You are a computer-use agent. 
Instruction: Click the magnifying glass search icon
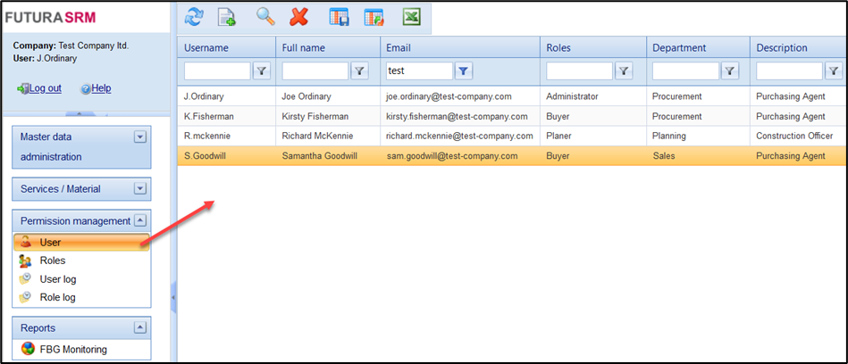point(266,17)
